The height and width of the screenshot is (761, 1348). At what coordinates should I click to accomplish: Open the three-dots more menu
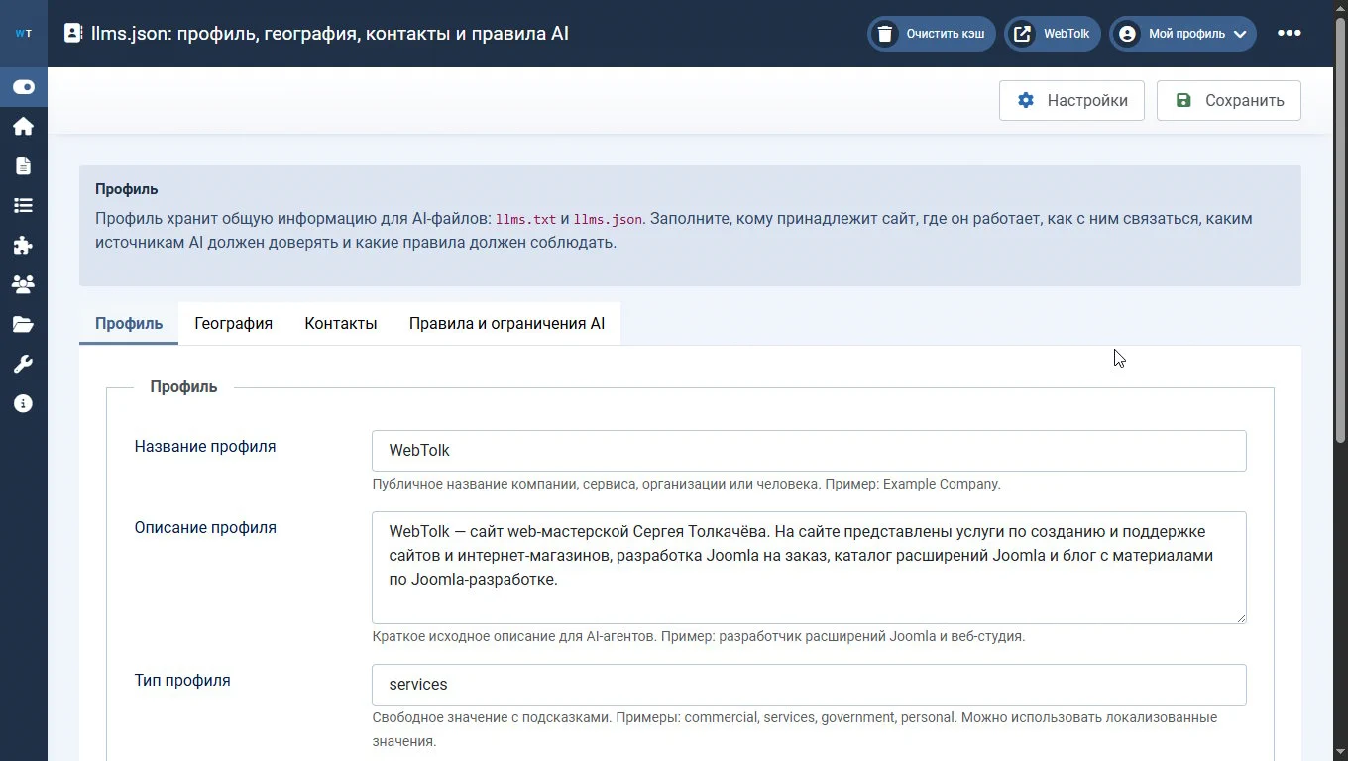pyautogui.click(x=1289, y=33)
